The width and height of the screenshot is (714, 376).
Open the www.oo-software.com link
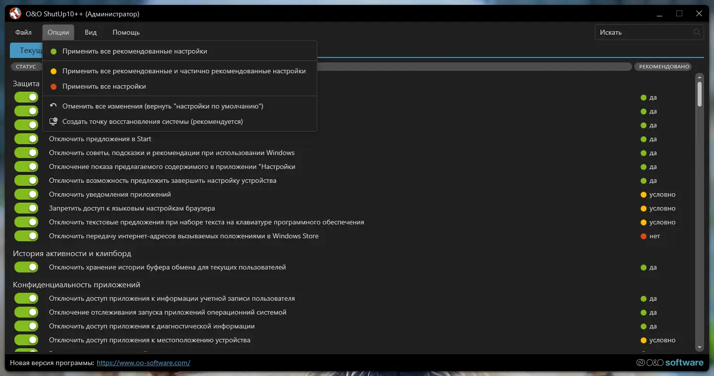(x=143, y=363)
